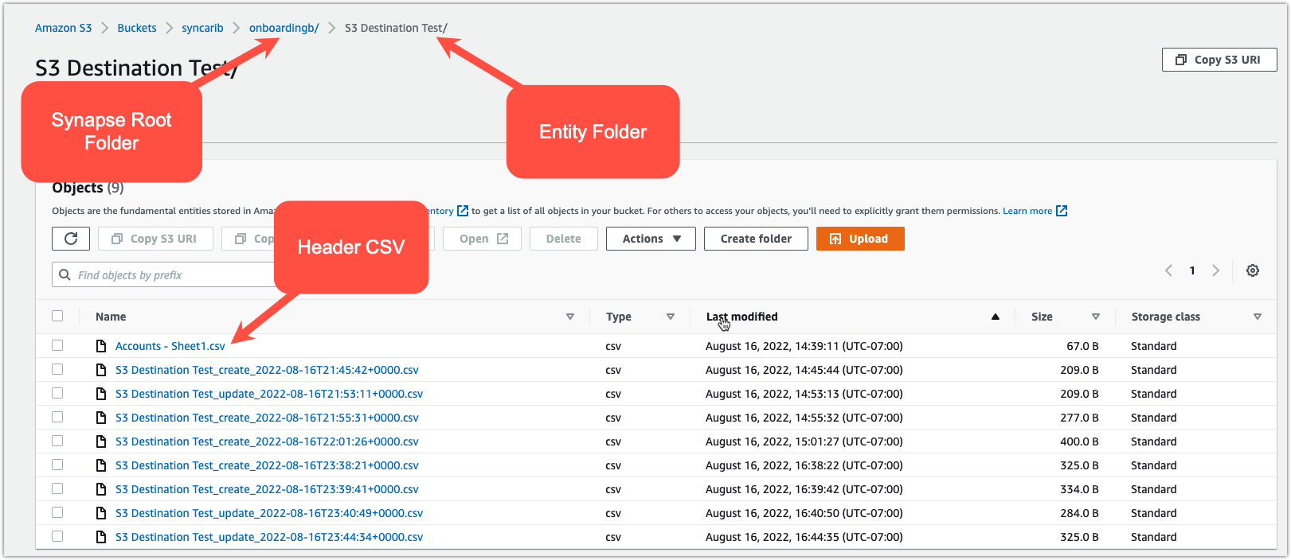The width and height of the screenshot is (1291, 560).
Task: Open S3 Destination Test_create_2022-08-16T22:01:26+0000.csv
Action: point(267,441)
